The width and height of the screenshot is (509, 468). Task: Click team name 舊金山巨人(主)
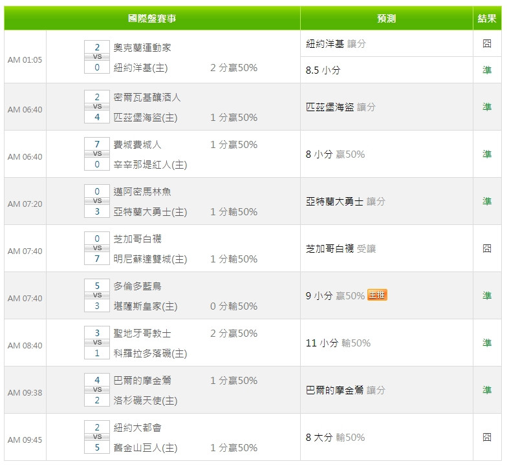(x=146, y=448)
